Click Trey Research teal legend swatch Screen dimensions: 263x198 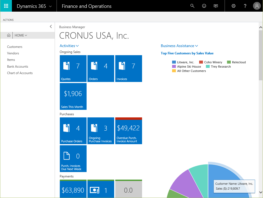coord(208,67)
